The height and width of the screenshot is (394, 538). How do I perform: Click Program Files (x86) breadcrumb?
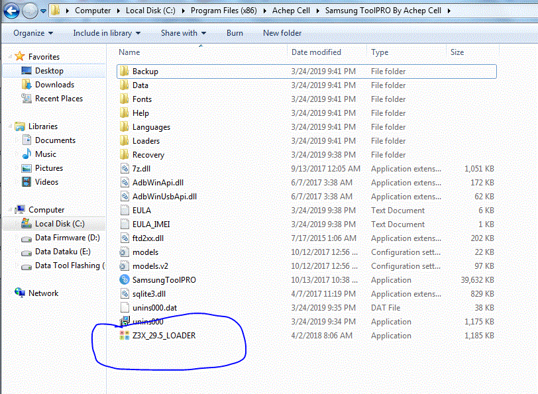224,11
